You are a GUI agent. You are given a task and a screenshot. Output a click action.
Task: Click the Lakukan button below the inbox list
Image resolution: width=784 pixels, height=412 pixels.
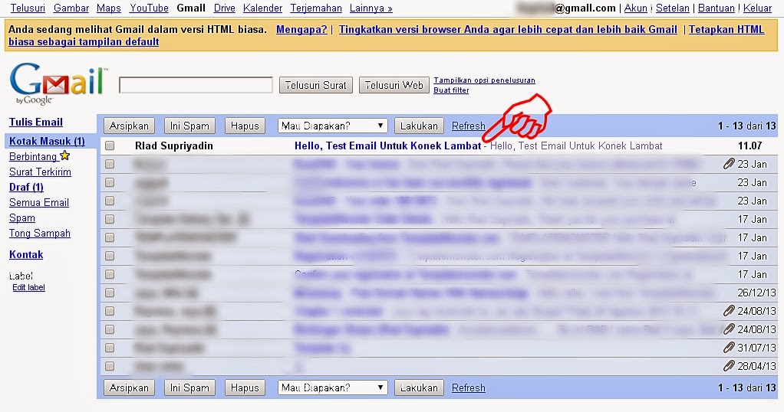pos(419,387)
